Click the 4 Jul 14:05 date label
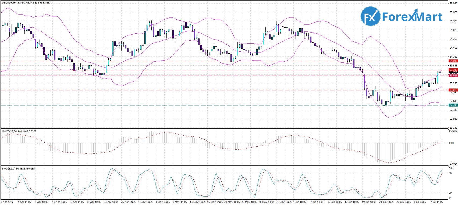Image resolution: width=458 pixels, height=205 pixels. (437, 202)
